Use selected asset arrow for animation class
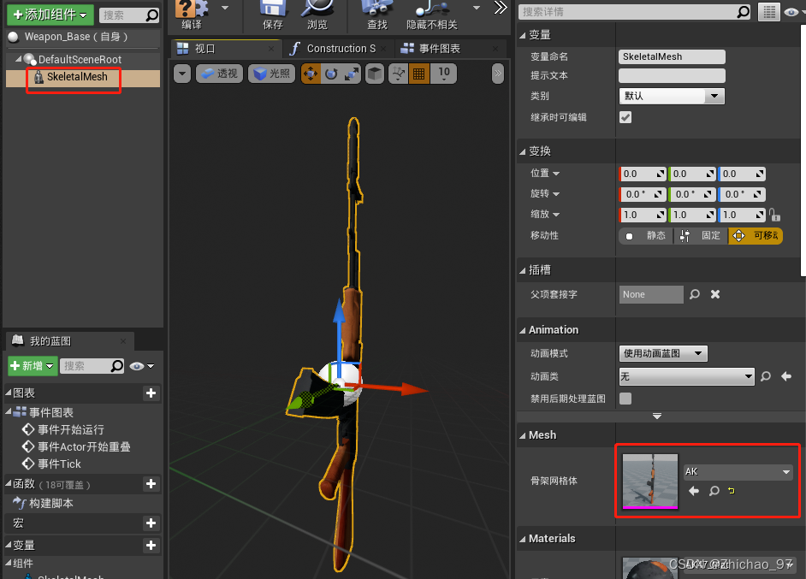Image resolution: width=806 pixels, height=579 pixels. [x=786, y=376]
